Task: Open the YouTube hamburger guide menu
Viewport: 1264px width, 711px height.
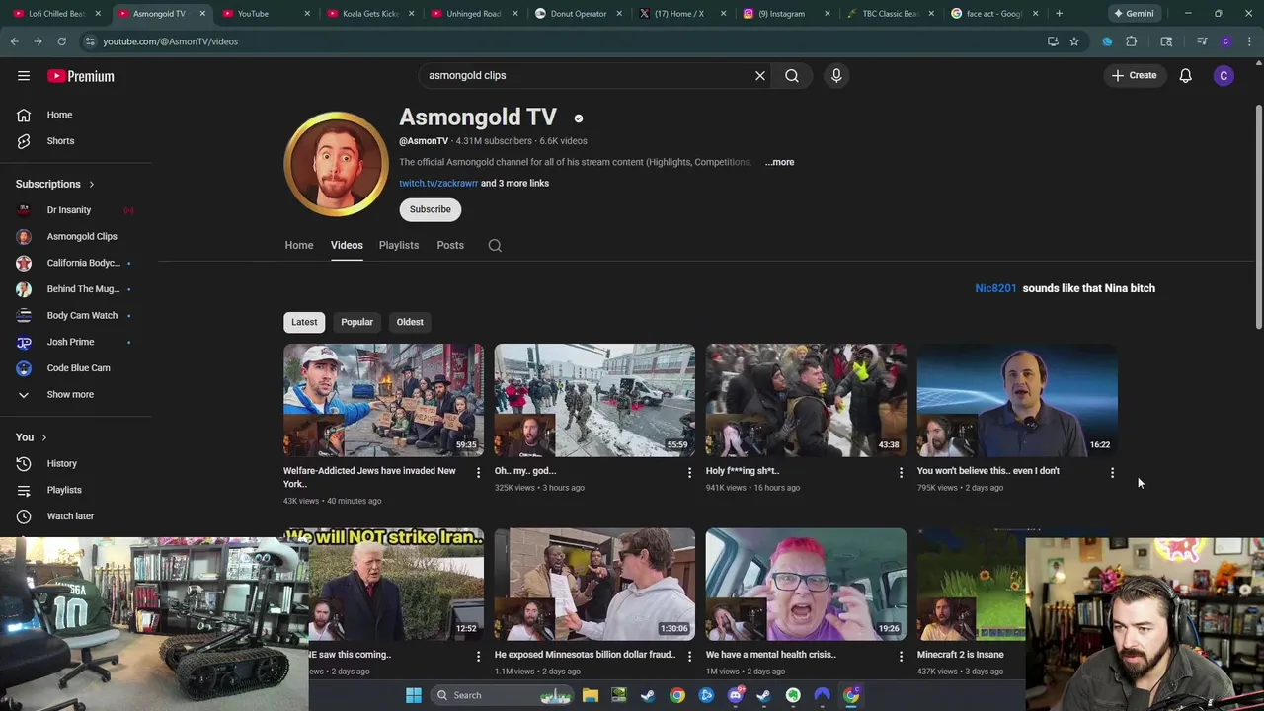Action: click(x=24, y=76)
